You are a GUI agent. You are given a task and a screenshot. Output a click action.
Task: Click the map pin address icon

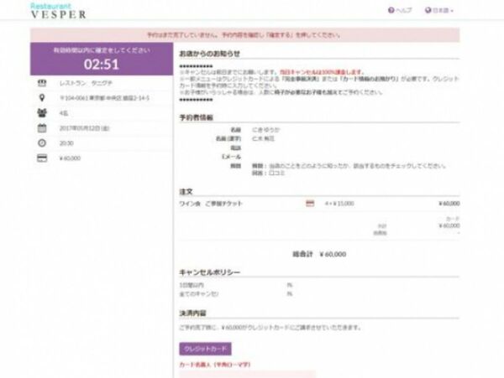(x=42, y=99)
